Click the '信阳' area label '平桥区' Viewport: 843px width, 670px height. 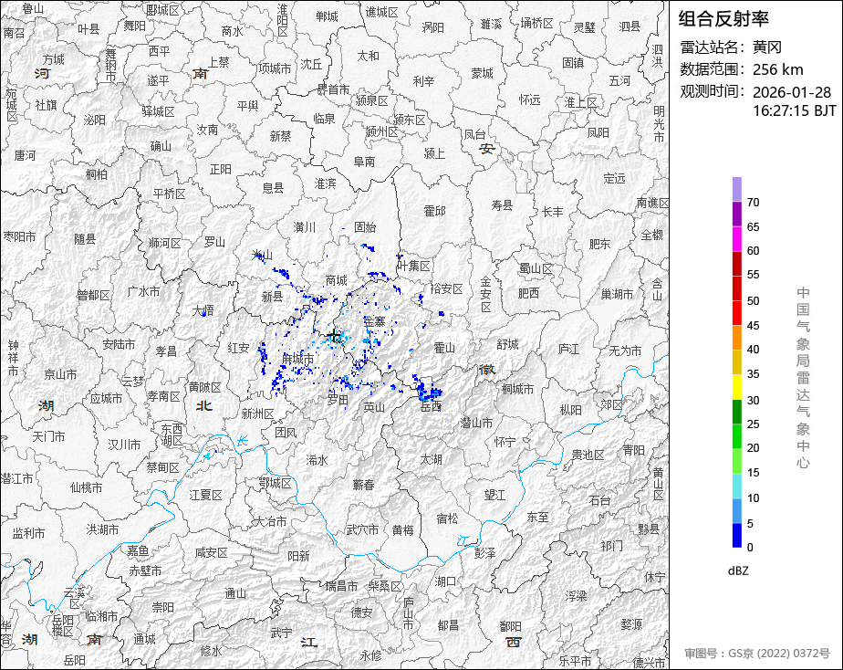pos(170,194)
